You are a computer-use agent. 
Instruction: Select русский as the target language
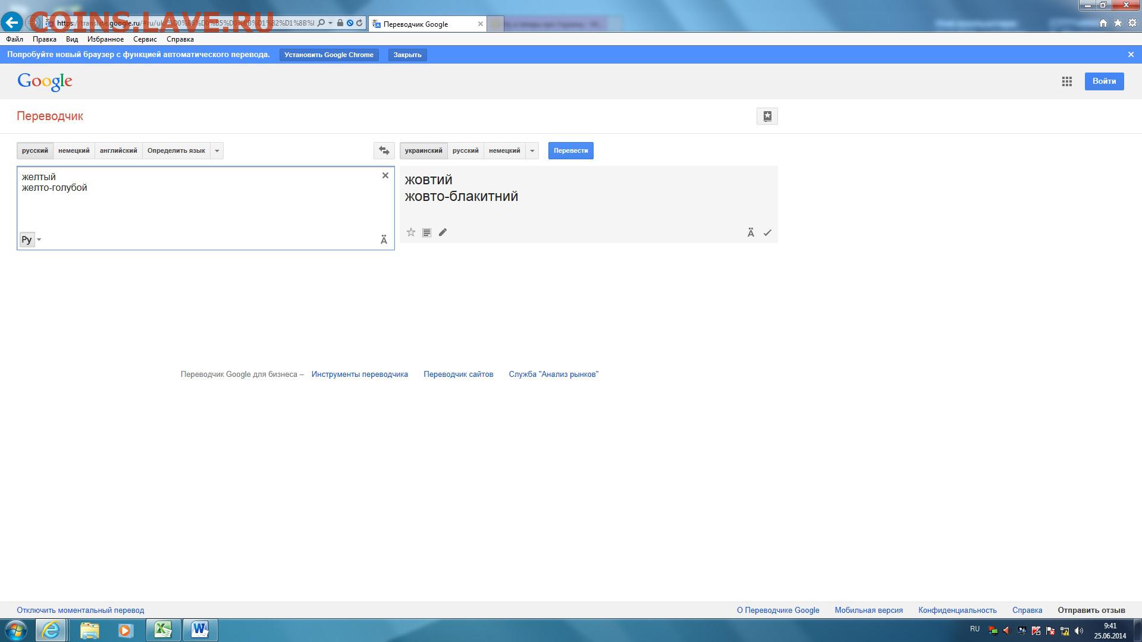click(x=465, y=150)
